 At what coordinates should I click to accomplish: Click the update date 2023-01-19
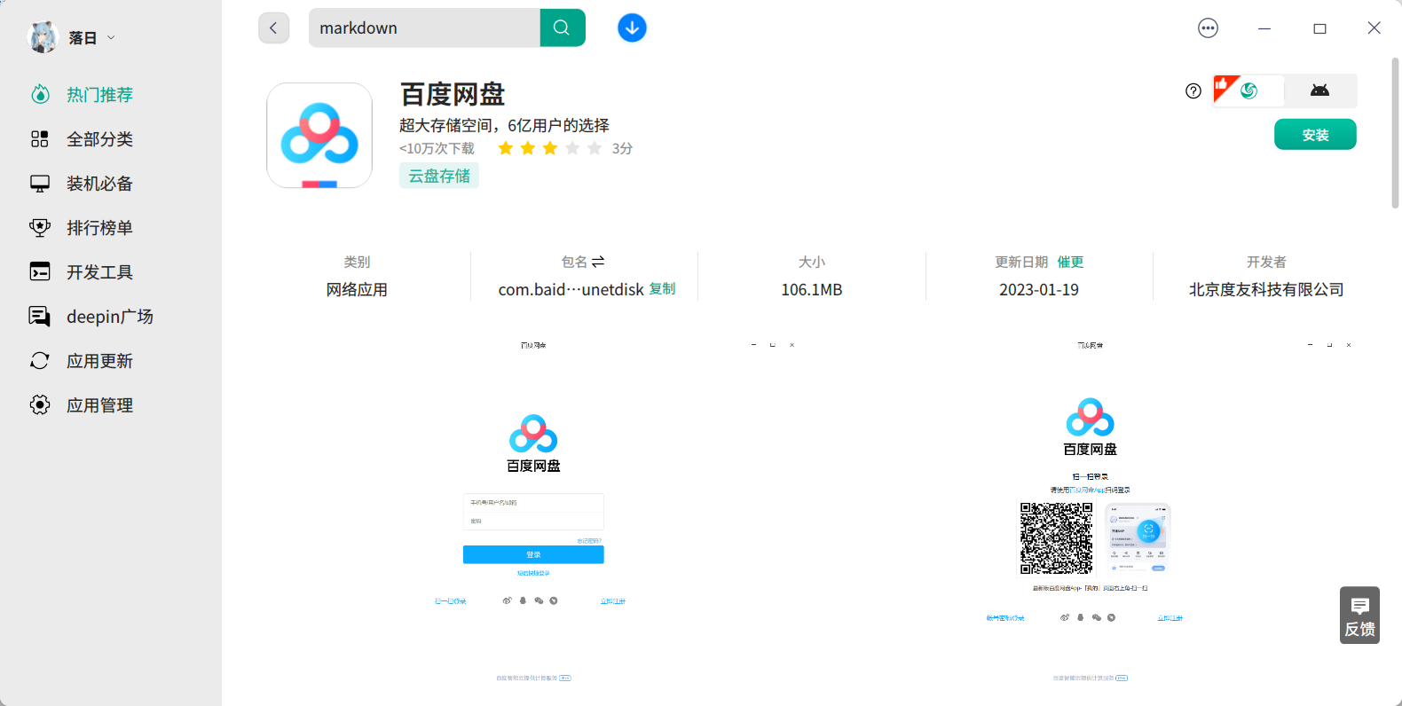[1039, 290]
